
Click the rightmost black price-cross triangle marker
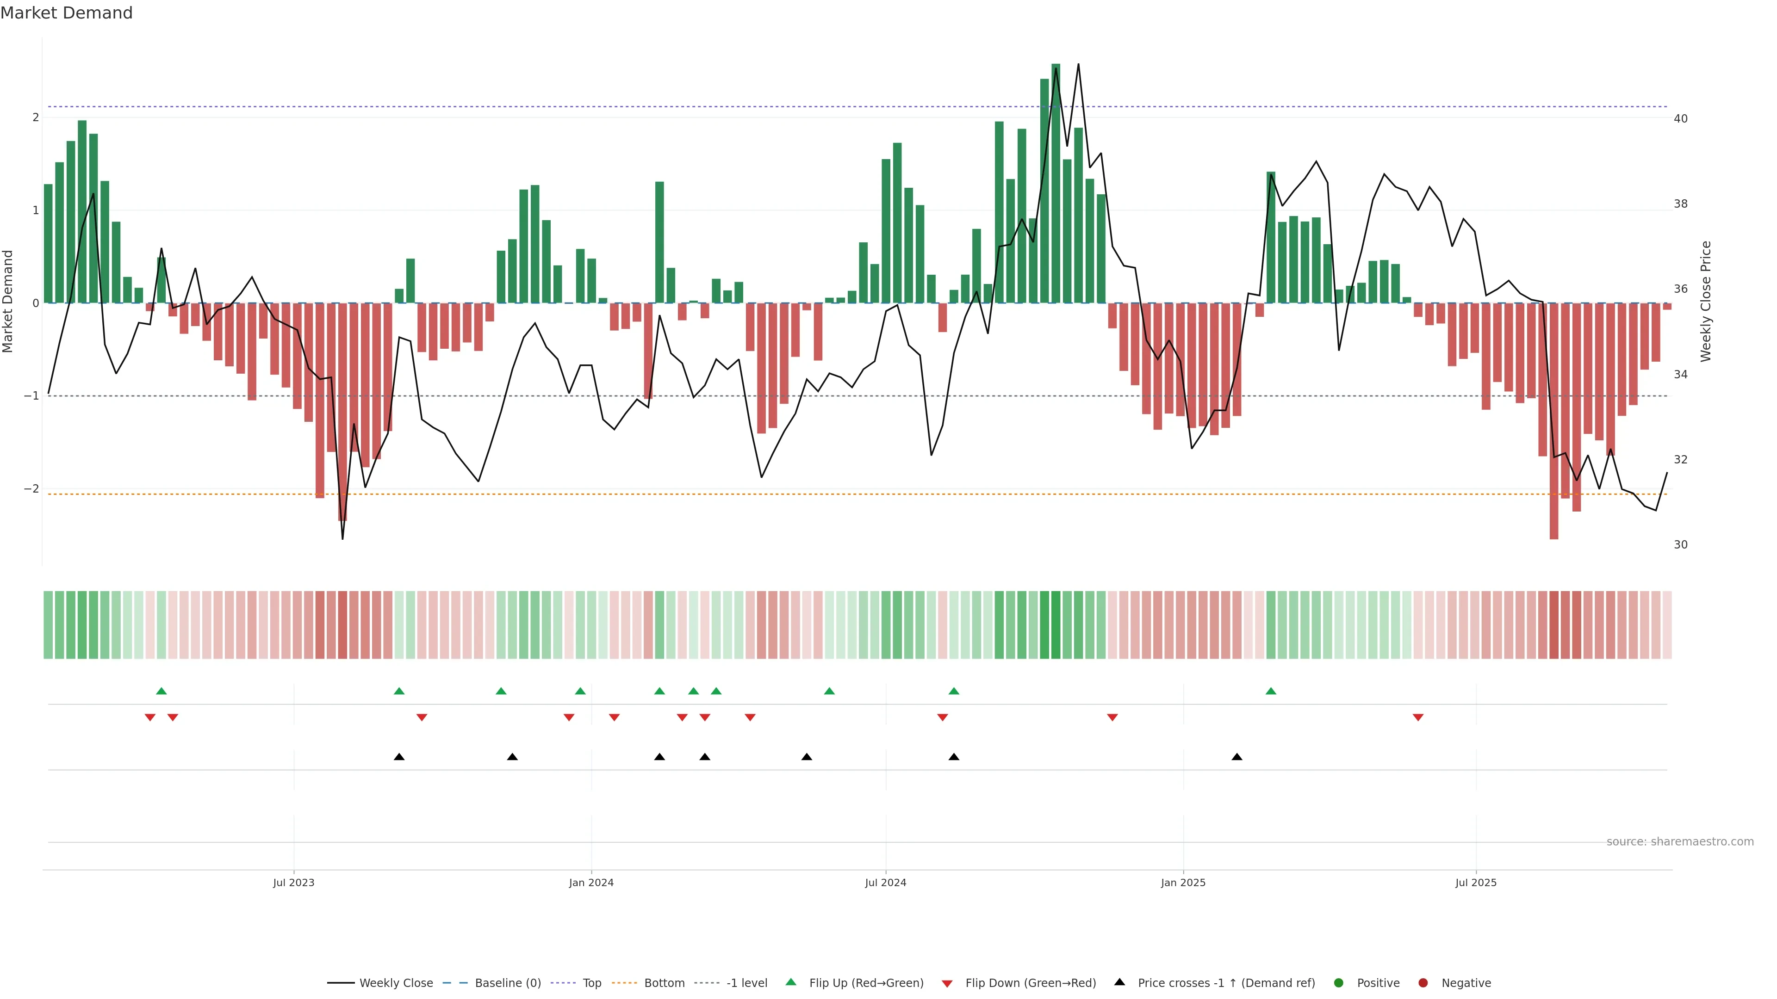click(1237, 757)
